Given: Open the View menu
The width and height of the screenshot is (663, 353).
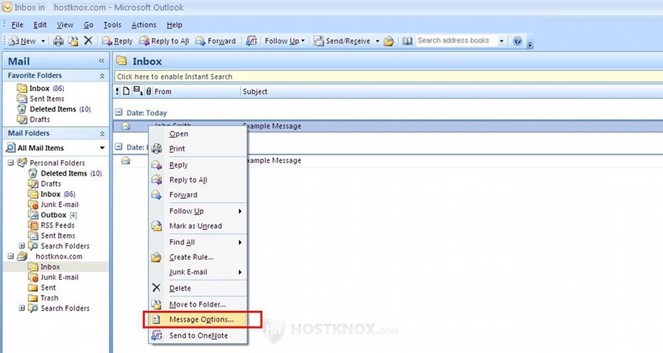Looking at the screenshot, I should [65, 25].
